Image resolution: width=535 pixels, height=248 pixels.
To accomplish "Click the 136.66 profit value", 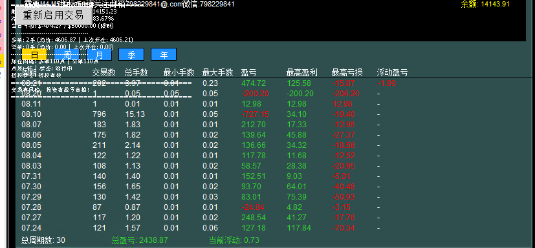I will (254, 145).
